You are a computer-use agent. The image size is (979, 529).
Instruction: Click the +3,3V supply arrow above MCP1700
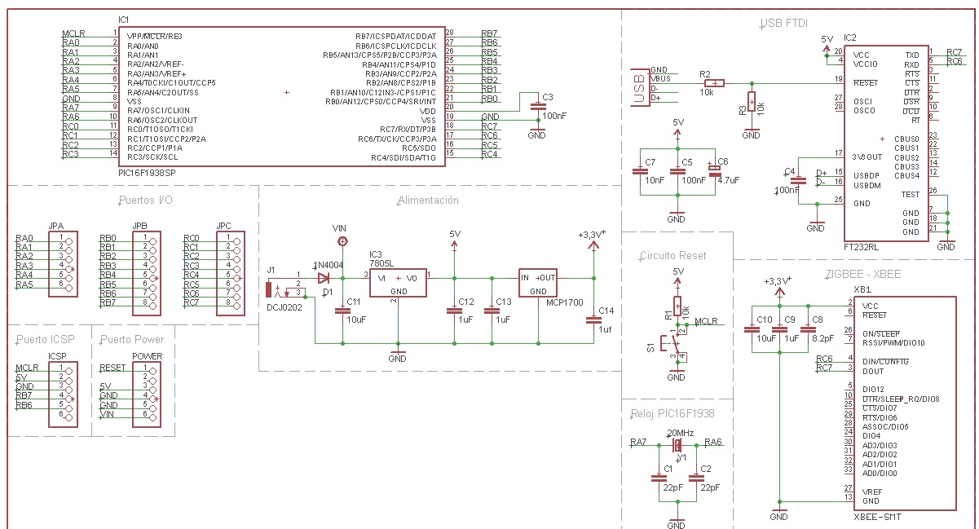tap(593, 244)
